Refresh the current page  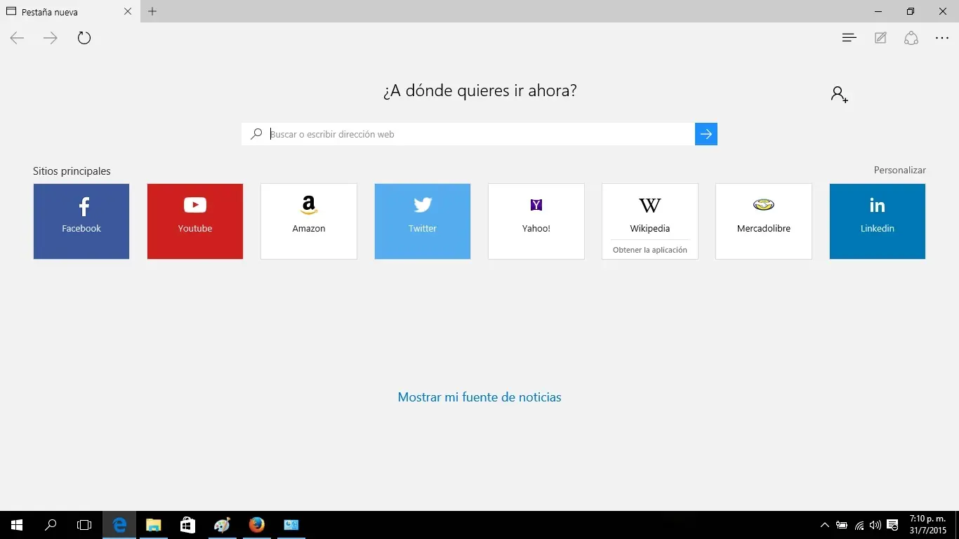point(84,37)
